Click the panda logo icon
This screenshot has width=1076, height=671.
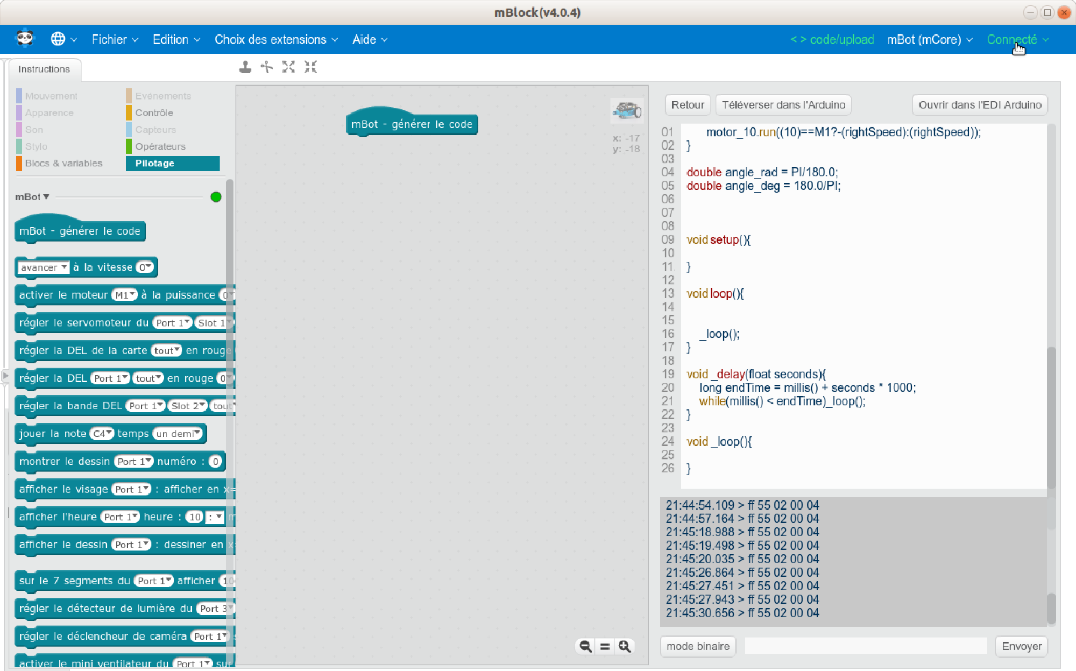(x=25, y=39)
